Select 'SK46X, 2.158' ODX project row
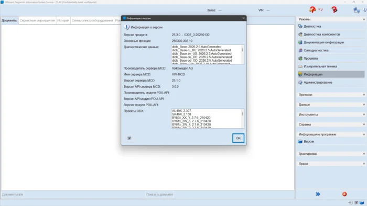 [x=181, y=114]
